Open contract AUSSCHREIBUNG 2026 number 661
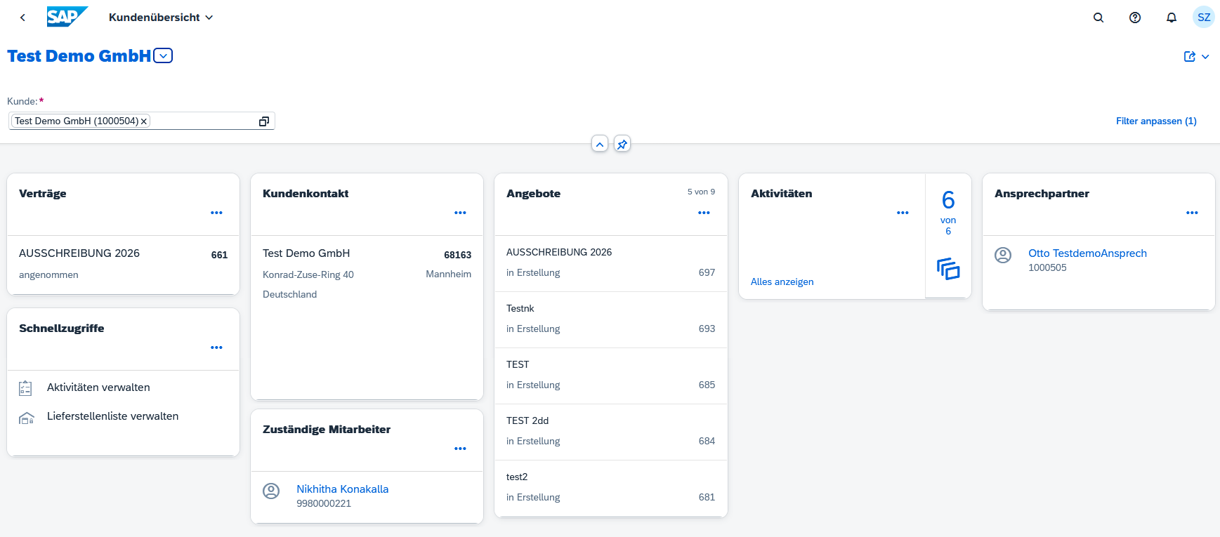This screenshot has height=537, width=1220. 123,265
